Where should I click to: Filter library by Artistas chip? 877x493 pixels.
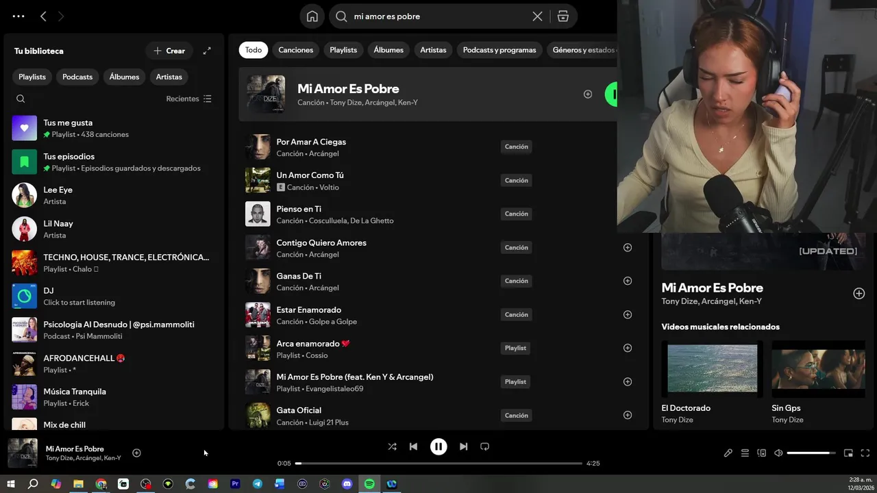tap(169, 77)
